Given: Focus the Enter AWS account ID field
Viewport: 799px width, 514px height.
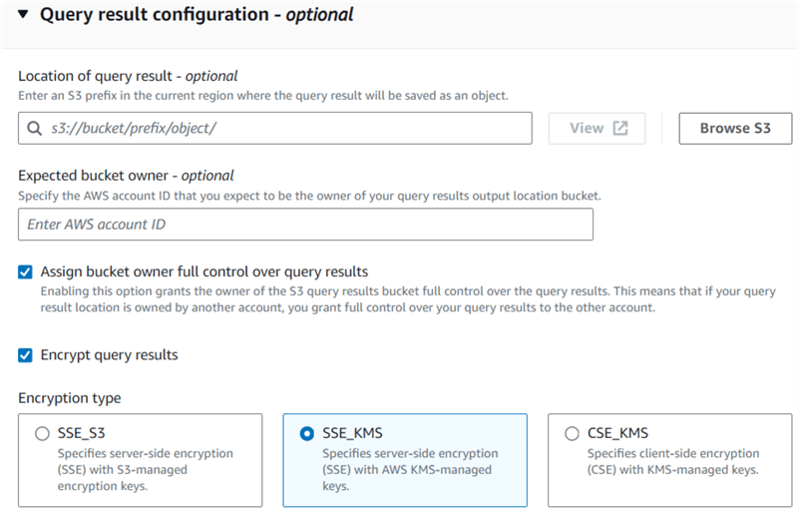Looking at the screenshot, I should click(305, 225).
